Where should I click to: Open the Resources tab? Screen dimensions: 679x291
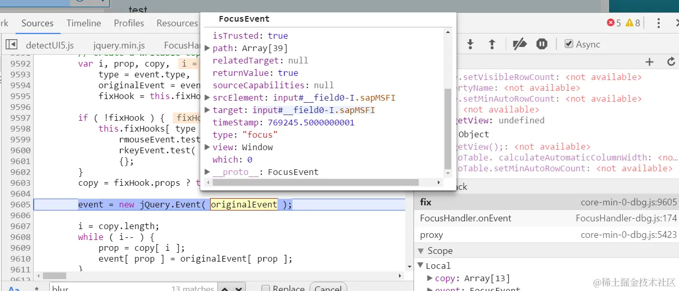pos(177,23)
